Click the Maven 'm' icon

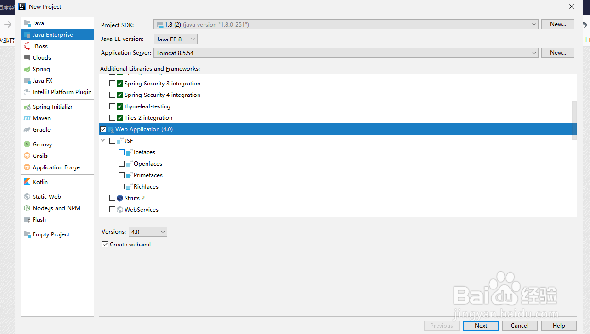27,118
